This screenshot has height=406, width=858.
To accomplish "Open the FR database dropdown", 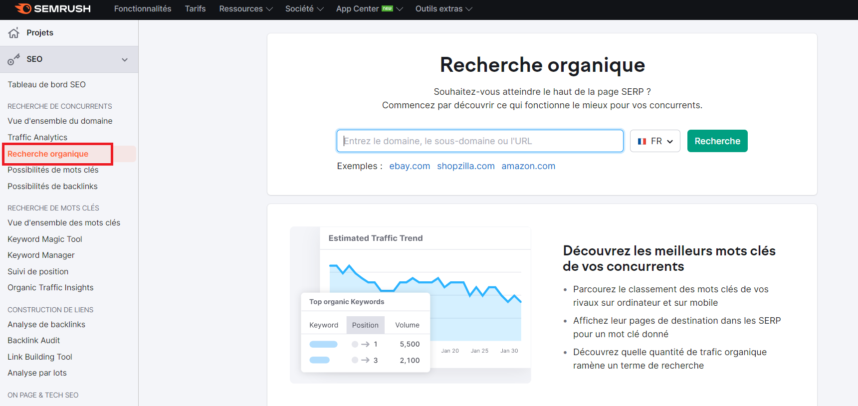I will [x=655, y=141].
